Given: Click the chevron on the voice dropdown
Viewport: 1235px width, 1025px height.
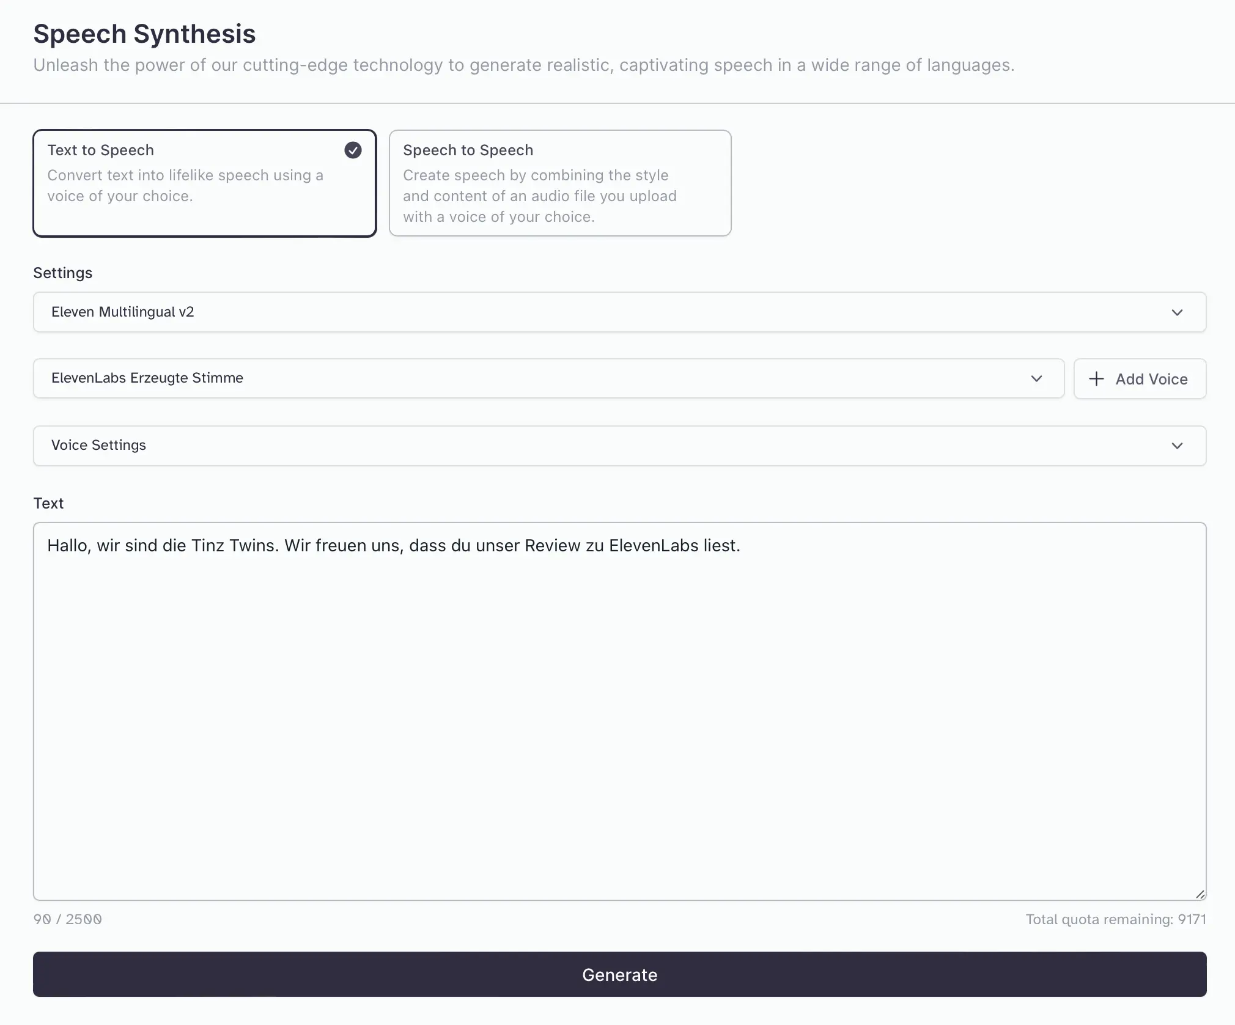Looking at the screenshot, I should coord(1036,378).
